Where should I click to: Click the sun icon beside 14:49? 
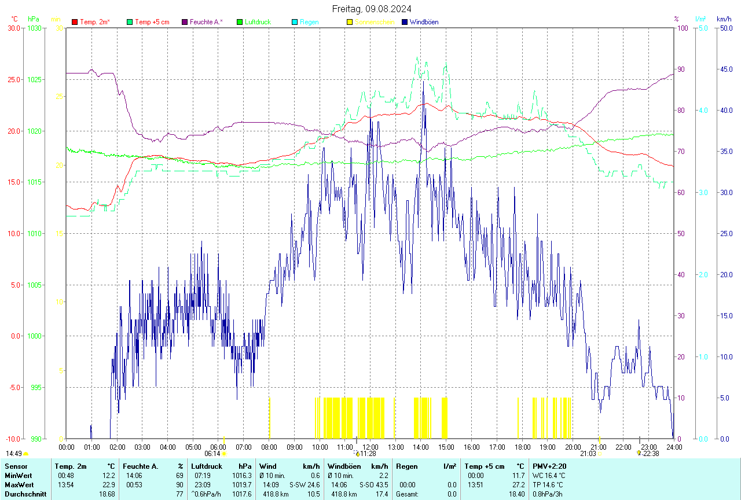coord(25,454)
